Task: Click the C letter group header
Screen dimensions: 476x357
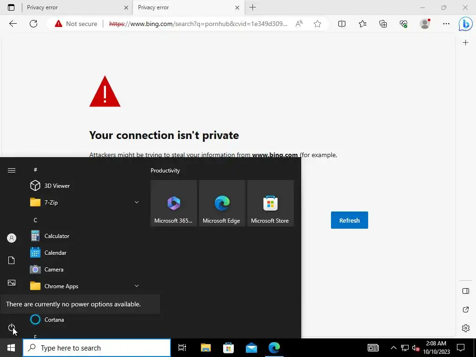Action: click(35, 220)
